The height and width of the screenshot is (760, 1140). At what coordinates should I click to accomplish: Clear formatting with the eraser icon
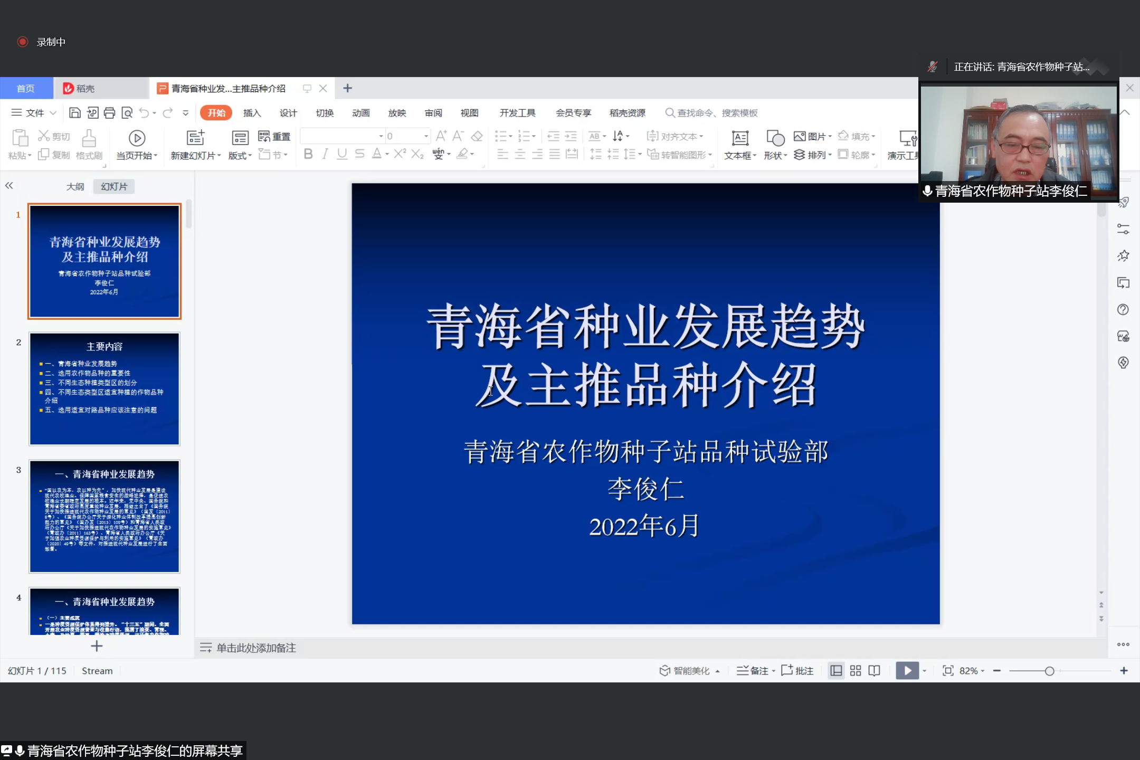pyautogui.click(x=477, y=136)
